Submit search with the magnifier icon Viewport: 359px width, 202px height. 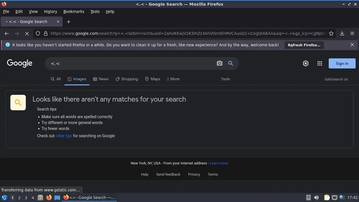tap(231, 63)
